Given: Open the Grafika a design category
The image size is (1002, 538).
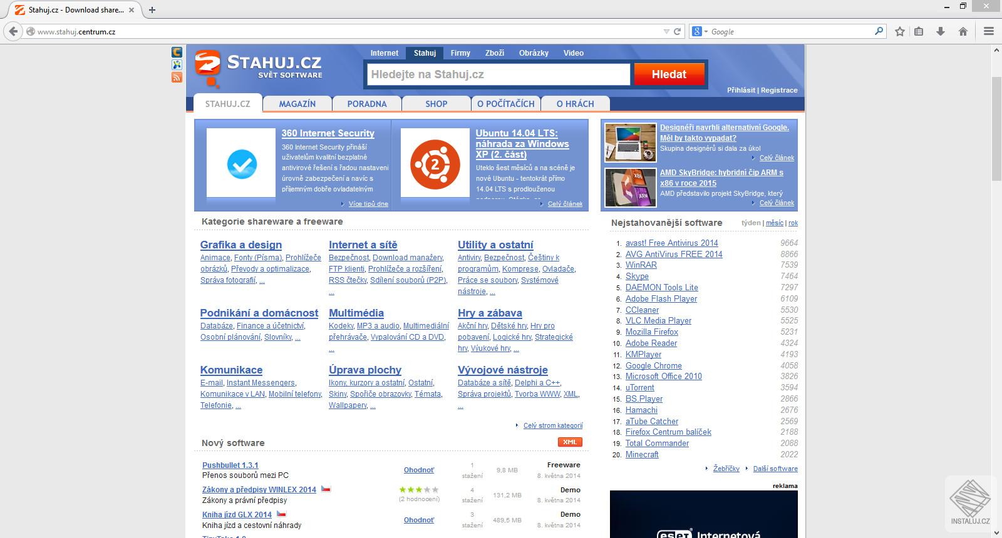Looking at the screenshot, I should (x=241, y=245).
